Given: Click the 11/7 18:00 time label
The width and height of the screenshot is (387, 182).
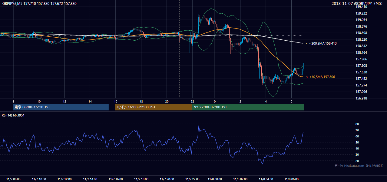Looking at the screenshot, I should (x=141, y=179).
